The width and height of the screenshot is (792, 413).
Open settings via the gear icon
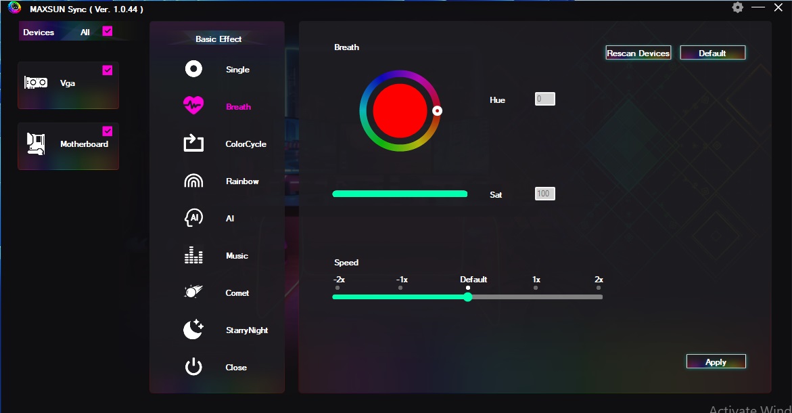(737, 7)
